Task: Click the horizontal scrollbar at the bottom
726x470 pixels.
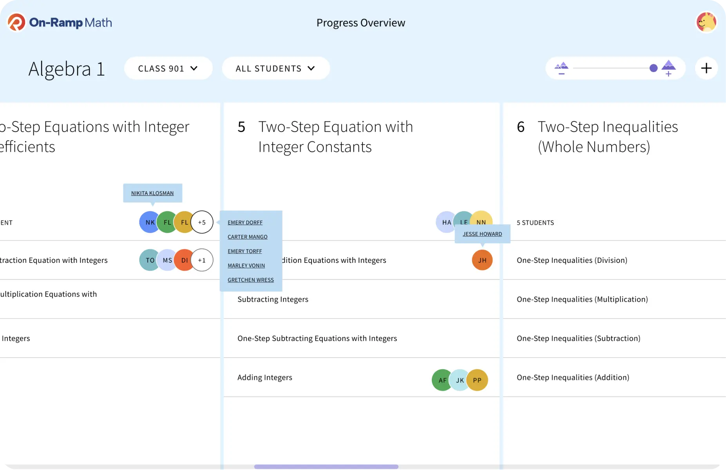Action: point(326,466)
